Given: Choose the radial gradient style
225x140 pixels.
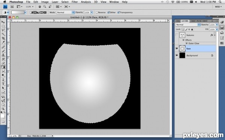Looking at the screenshot, I should pos(35,12).
